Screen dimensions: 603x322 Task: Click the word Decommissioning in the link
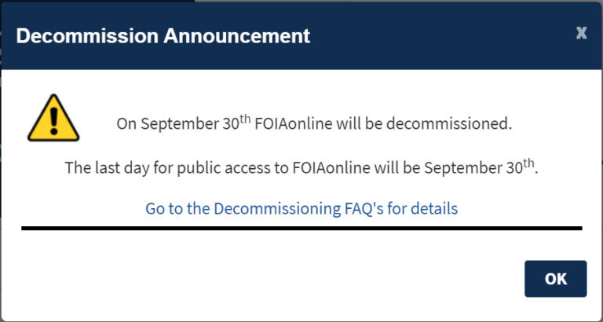pos(276,208)
